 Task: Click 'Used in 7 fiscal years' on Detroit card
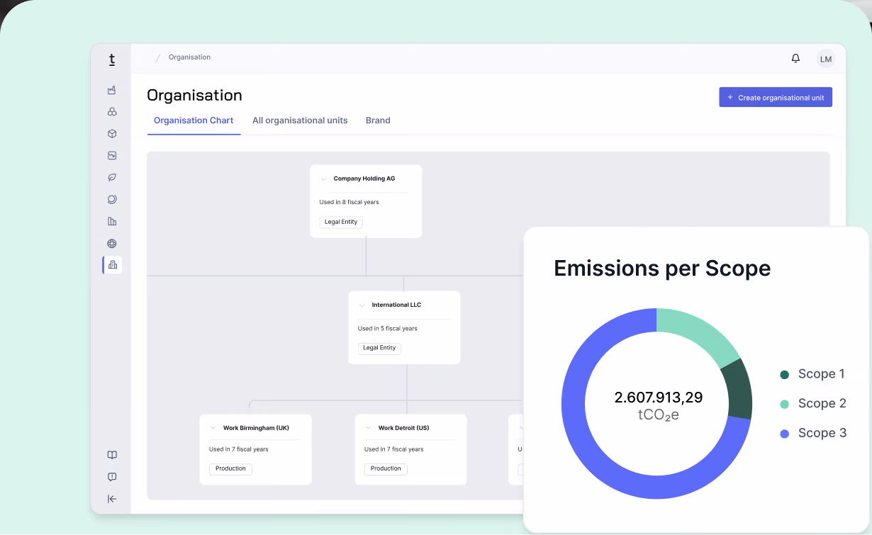[394, 449]
